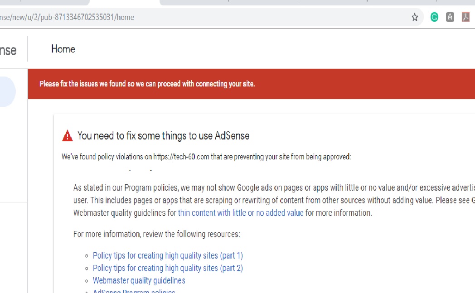Screen dimensions: 475x293
Task: Click the tech-60.com site URL text
Action: point(181,157)
